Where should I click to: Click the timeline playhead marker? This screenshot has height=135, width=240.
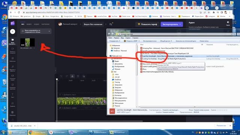(x=57, y=79)
